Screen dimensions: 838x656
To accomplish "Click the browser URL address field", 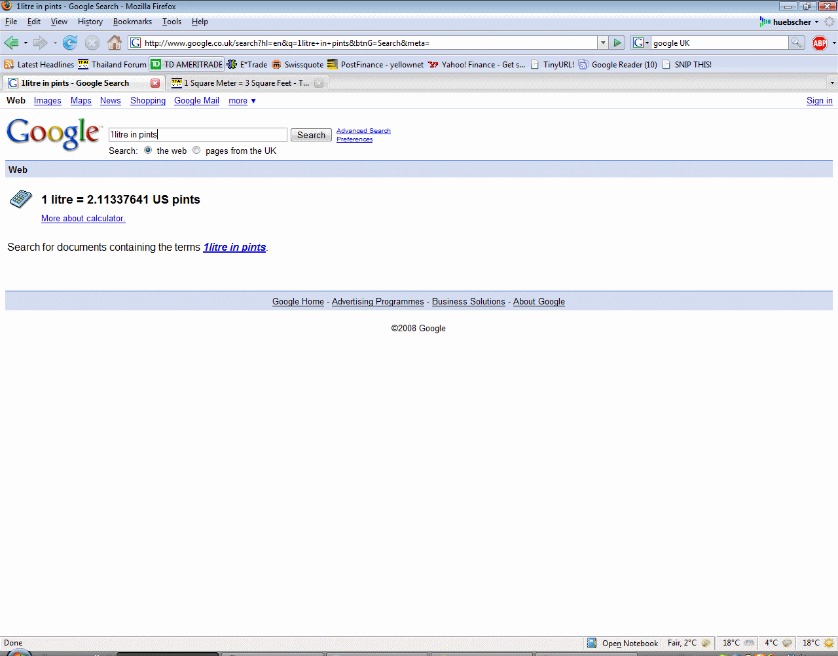I will 363,43.
